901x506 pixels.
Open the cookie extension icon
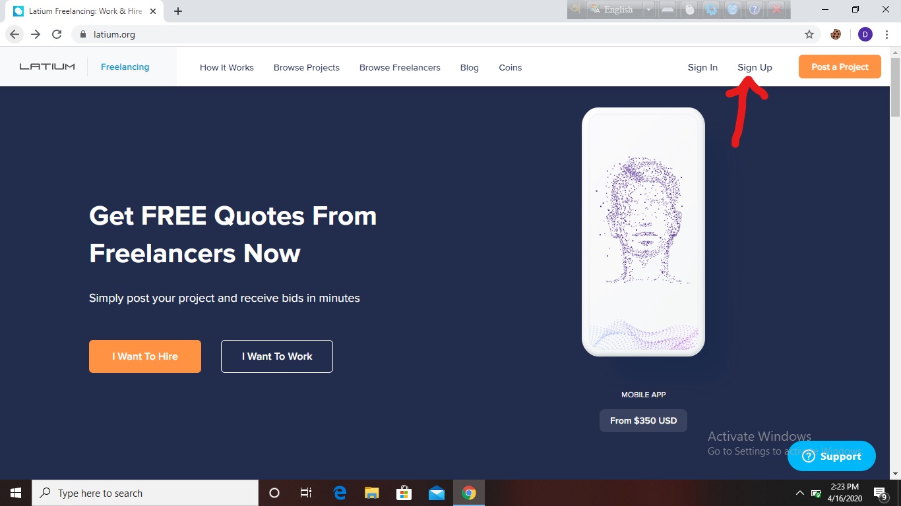click(x=836, y=34)
